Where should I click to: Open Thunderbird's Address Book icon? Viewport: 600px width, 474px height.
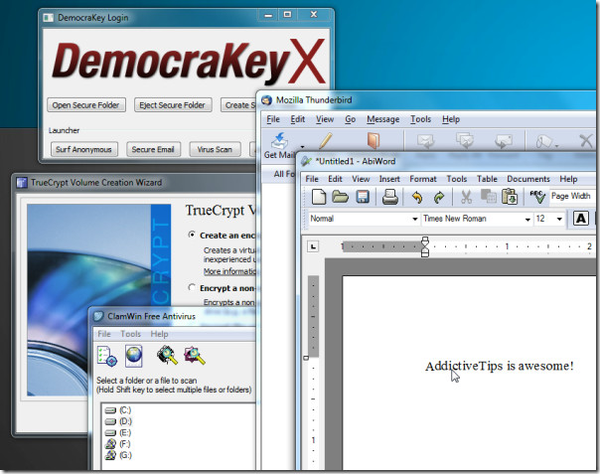point(374,141)
